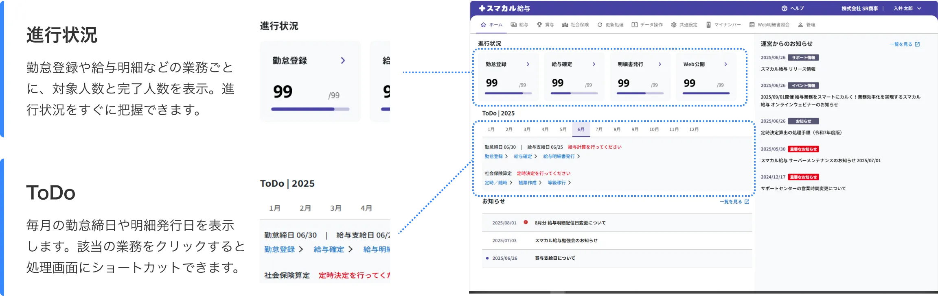Click chevron after 帳票作成 ToDo link

click(x=540, y=183)
